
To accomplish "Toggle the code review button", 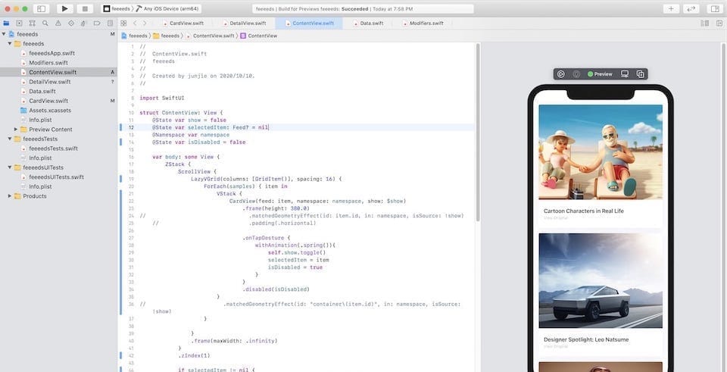I will click(691, 8).
